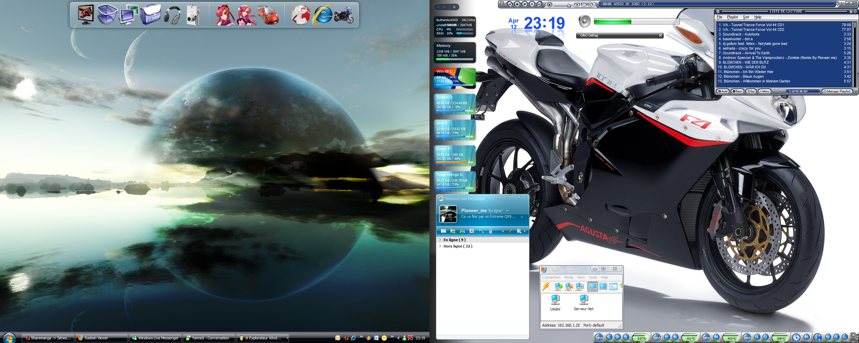The width and height of the screenshot is (859, 343).
Task: Open Messenger show menu dropdown arrow
Action: tap(525, 231)
